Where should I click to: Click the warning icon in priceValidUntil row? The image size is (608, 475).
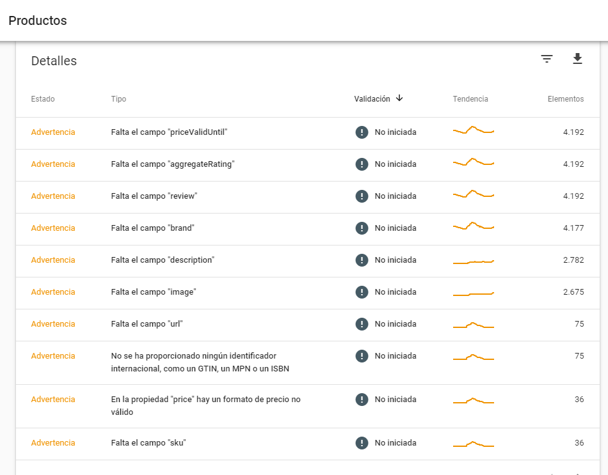pyautogui.click(x=362, y=132)
